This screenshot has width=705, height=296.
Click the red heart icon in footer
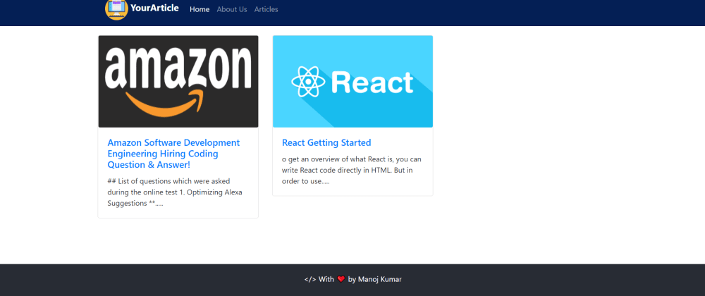[341, 279]
